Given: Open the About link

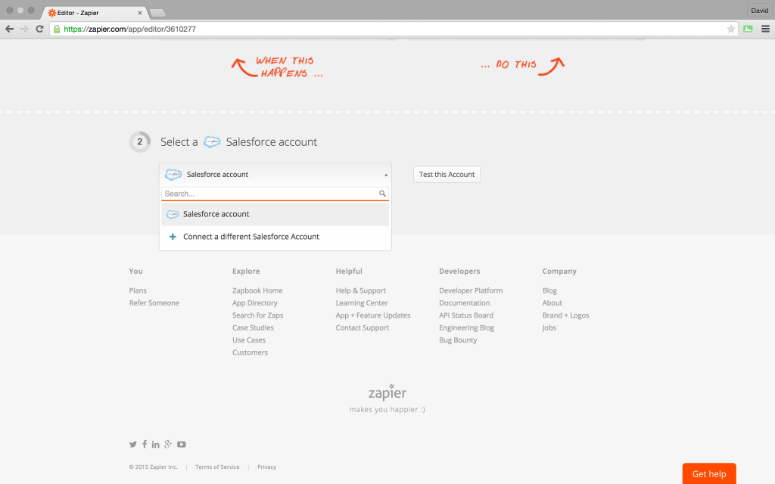Looking at the screenshot, I should pyautogui.click(x=552, y=302).
